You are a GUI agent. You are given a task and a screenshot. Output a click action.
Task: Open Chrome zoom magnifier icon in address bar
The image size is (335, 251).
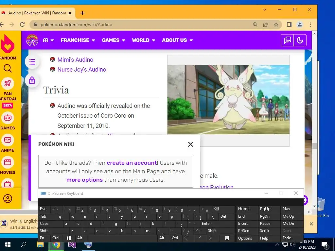(x=255, y=25)
